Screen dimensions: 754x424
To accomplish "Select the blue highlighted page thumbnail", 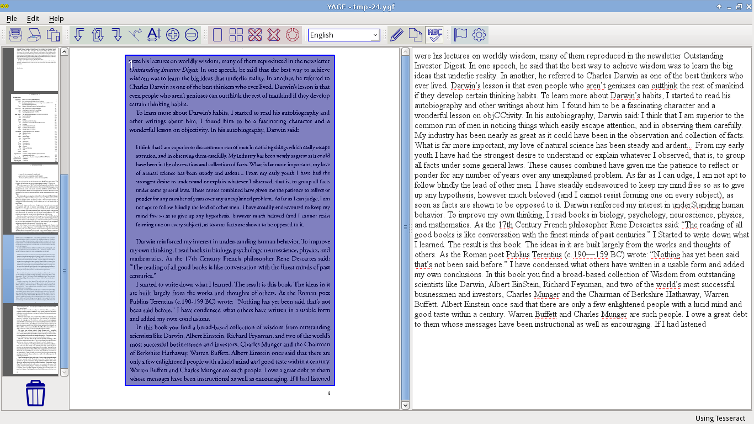I will pos(30,269).
